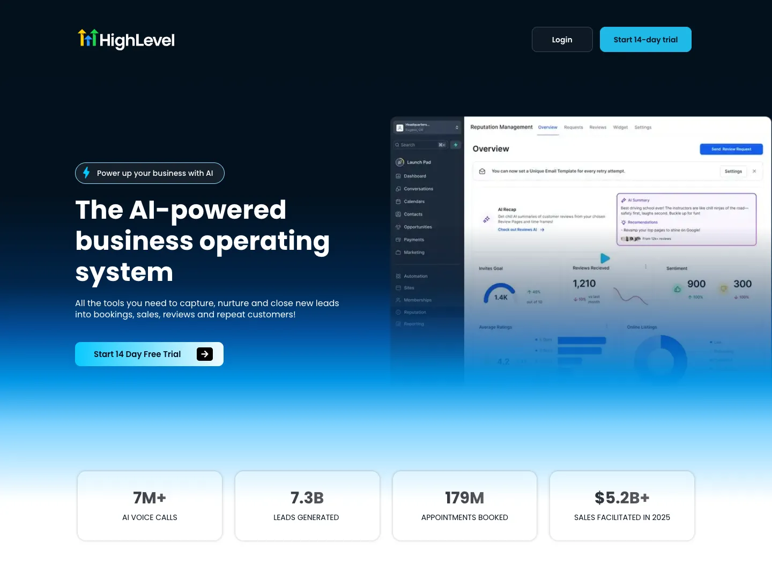Click the envelope icon in the notice
This screenshot has height=579, width=772.
pos(482,172)
